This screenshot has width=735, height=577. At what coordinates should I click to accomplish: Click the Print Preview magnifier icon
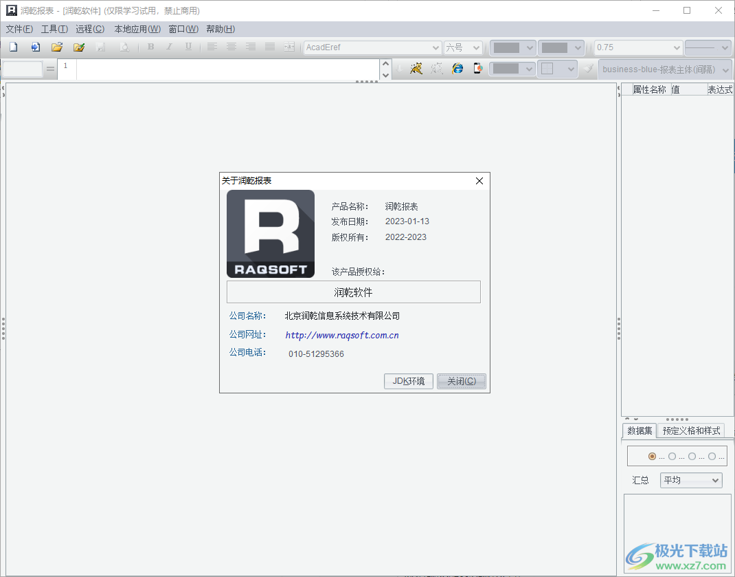tap(124, 47)
